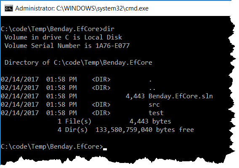Click the 4,443 file size of the sln file
This screenshot has width=239, height=168.
click(135, 96)
